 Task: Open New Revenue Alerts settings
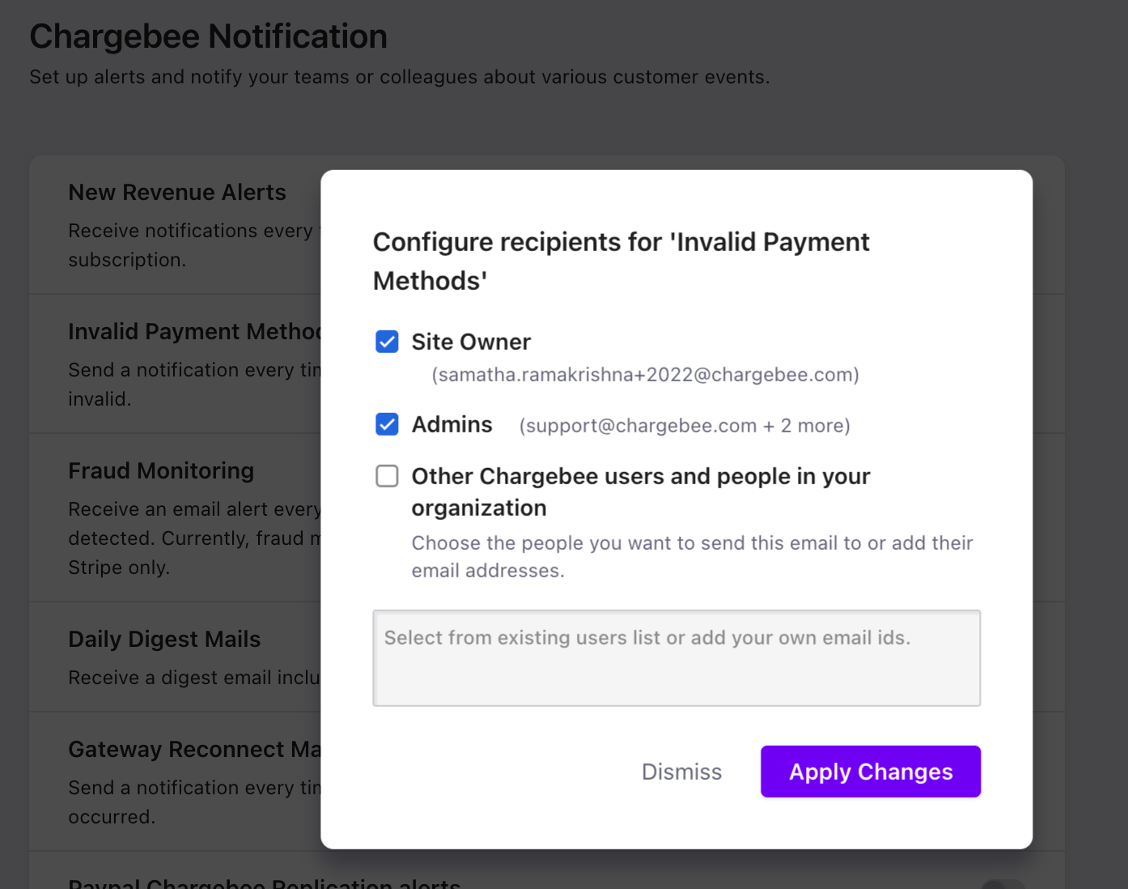tap(177, 192)
